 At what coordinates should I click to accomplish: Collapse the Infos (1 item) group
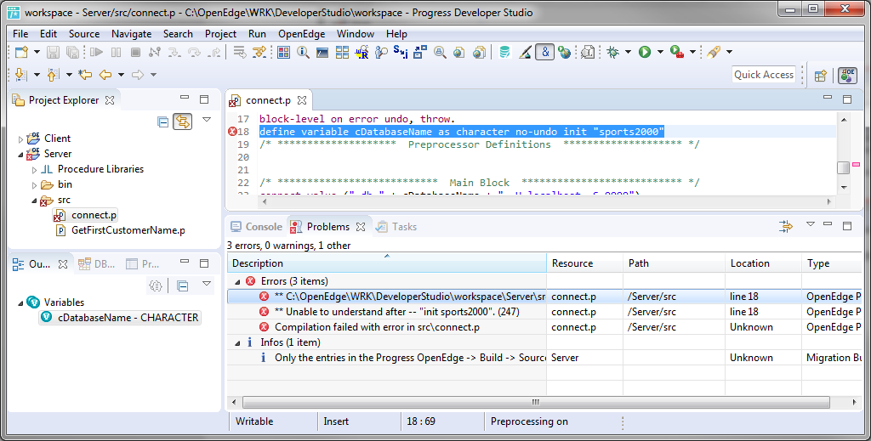click(238, 342)
